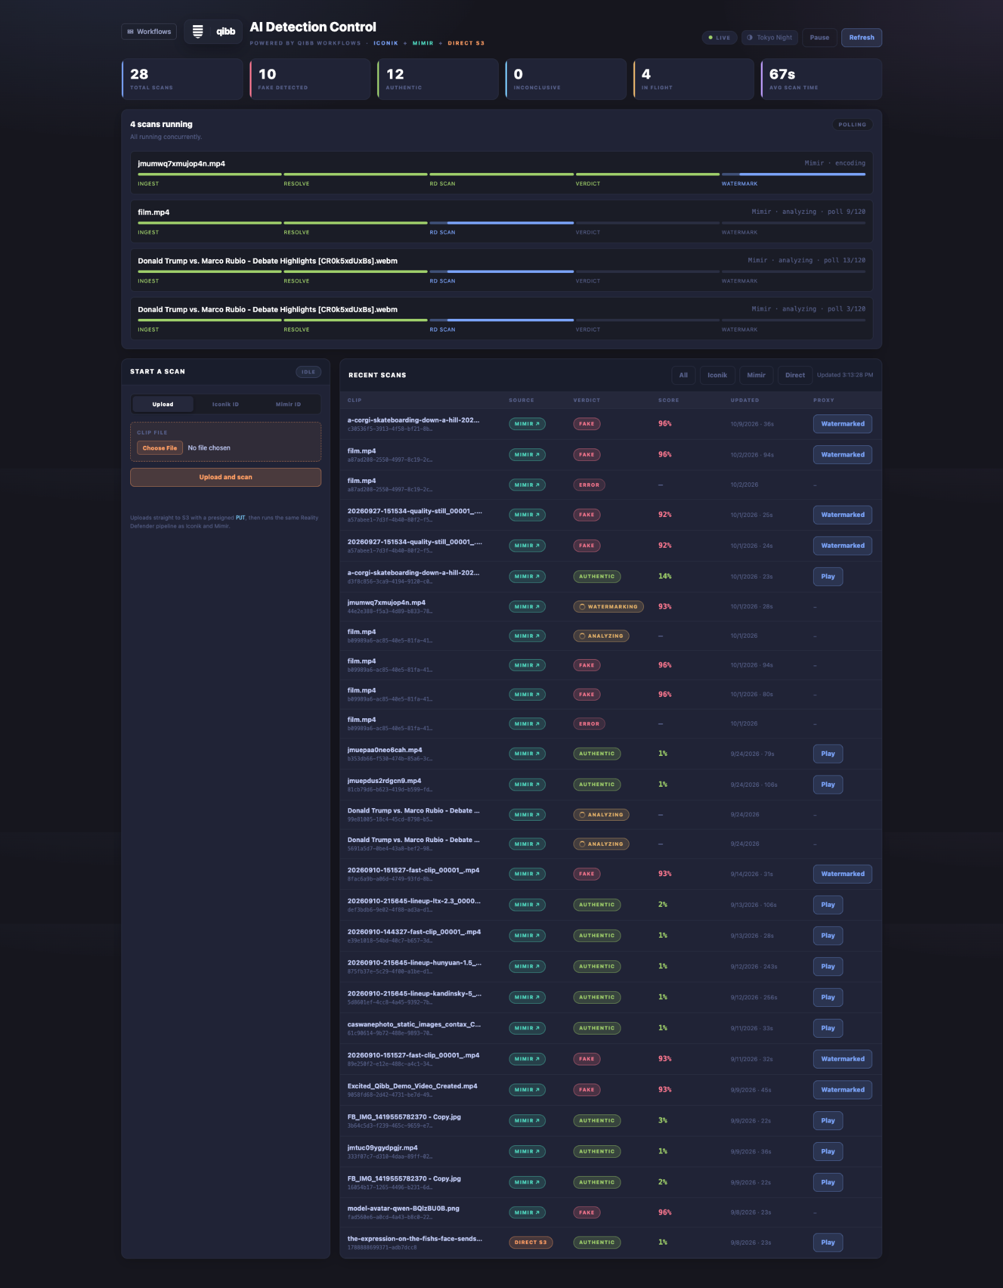Image resolution: width=1003 pixels, height=1288 pixels.
Task: Play jmuepdus2rdgcn9.mp4 proxy
Action: tap(828, 785)
